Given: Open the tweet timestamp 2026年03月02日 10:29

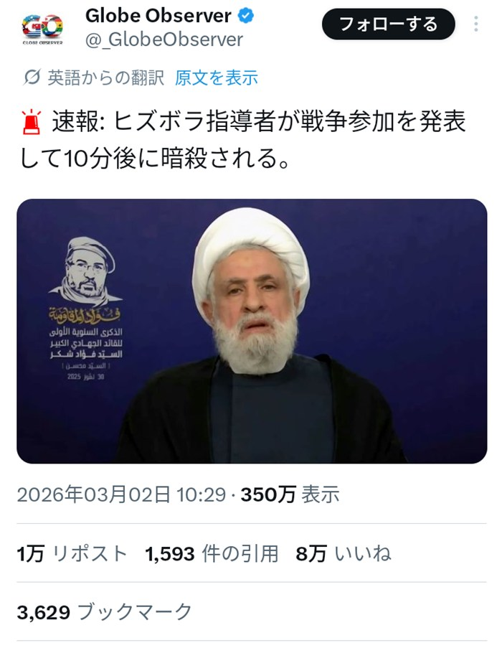Looking at the screenshot, I should coord(121,494).
